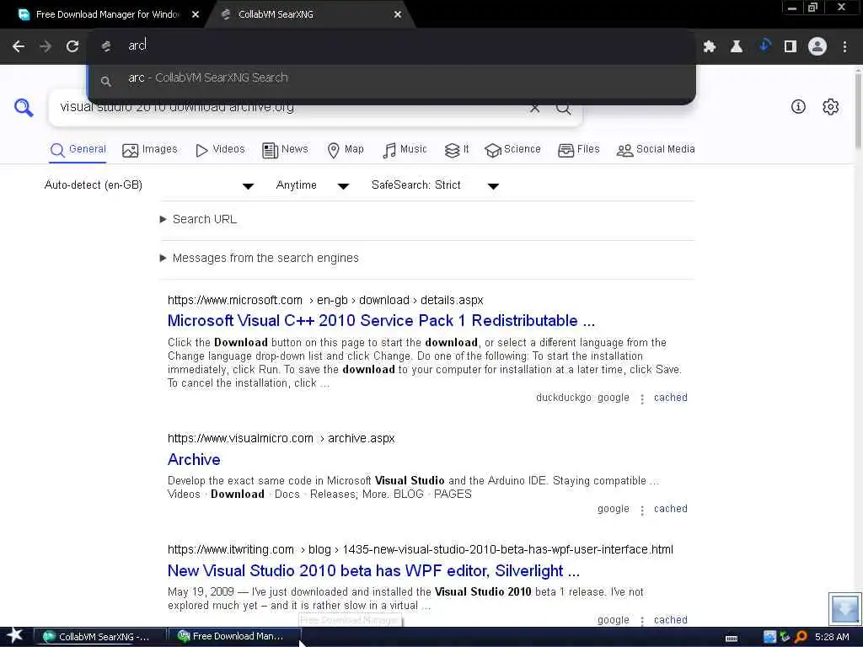
Task: Open Microsoft Visual C++ 2010 Redistributable result
Action: click(x=381, y=321)
